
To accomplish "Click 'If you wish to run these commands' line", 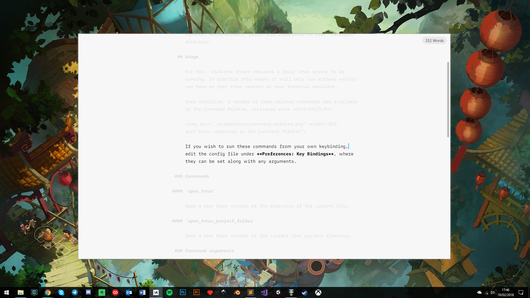I will coord(267,147).
